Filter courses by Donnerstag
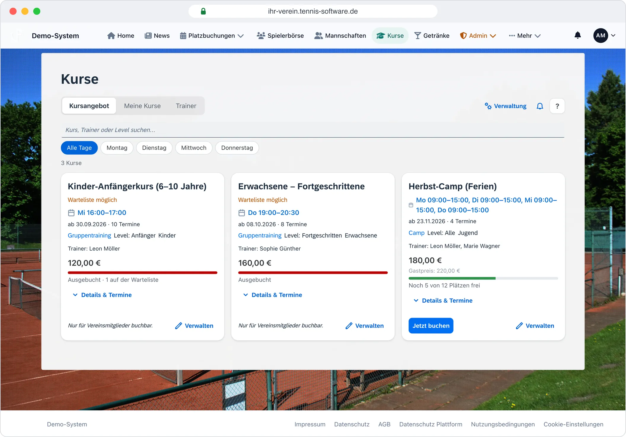This screenshot has width=626, height=437. 237,148
